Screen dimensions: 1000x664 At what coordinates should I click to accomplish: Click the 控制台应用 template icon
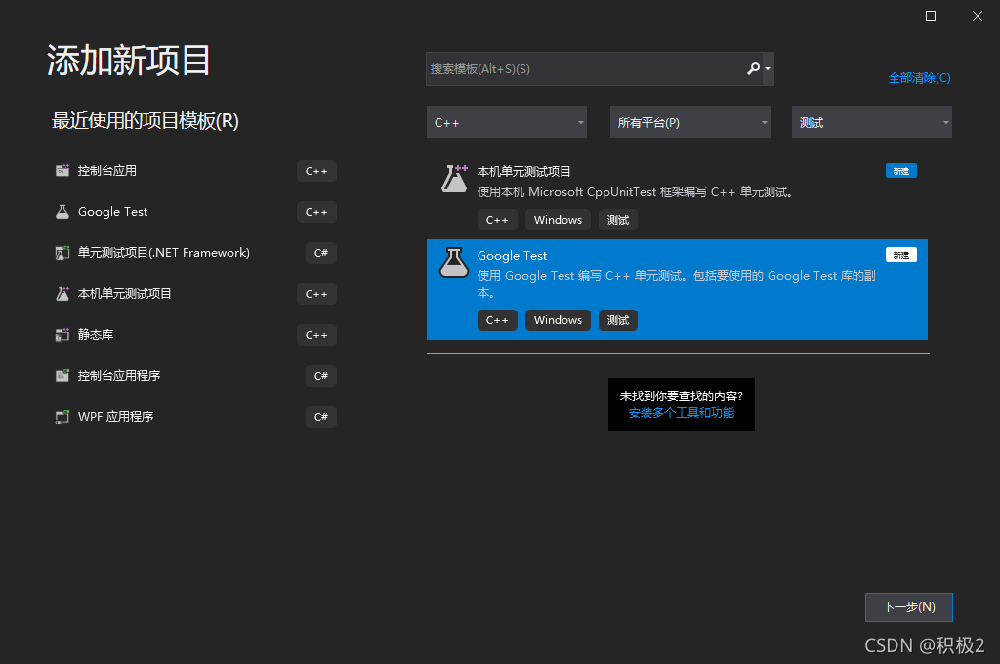coord(62,170)
